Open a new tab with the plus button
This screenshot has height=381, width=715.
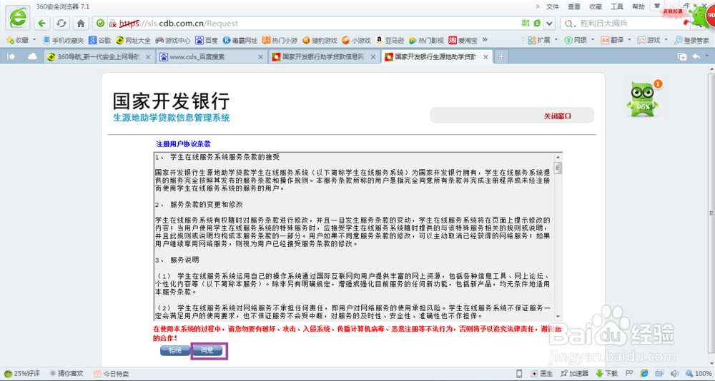tap(501, 56)
